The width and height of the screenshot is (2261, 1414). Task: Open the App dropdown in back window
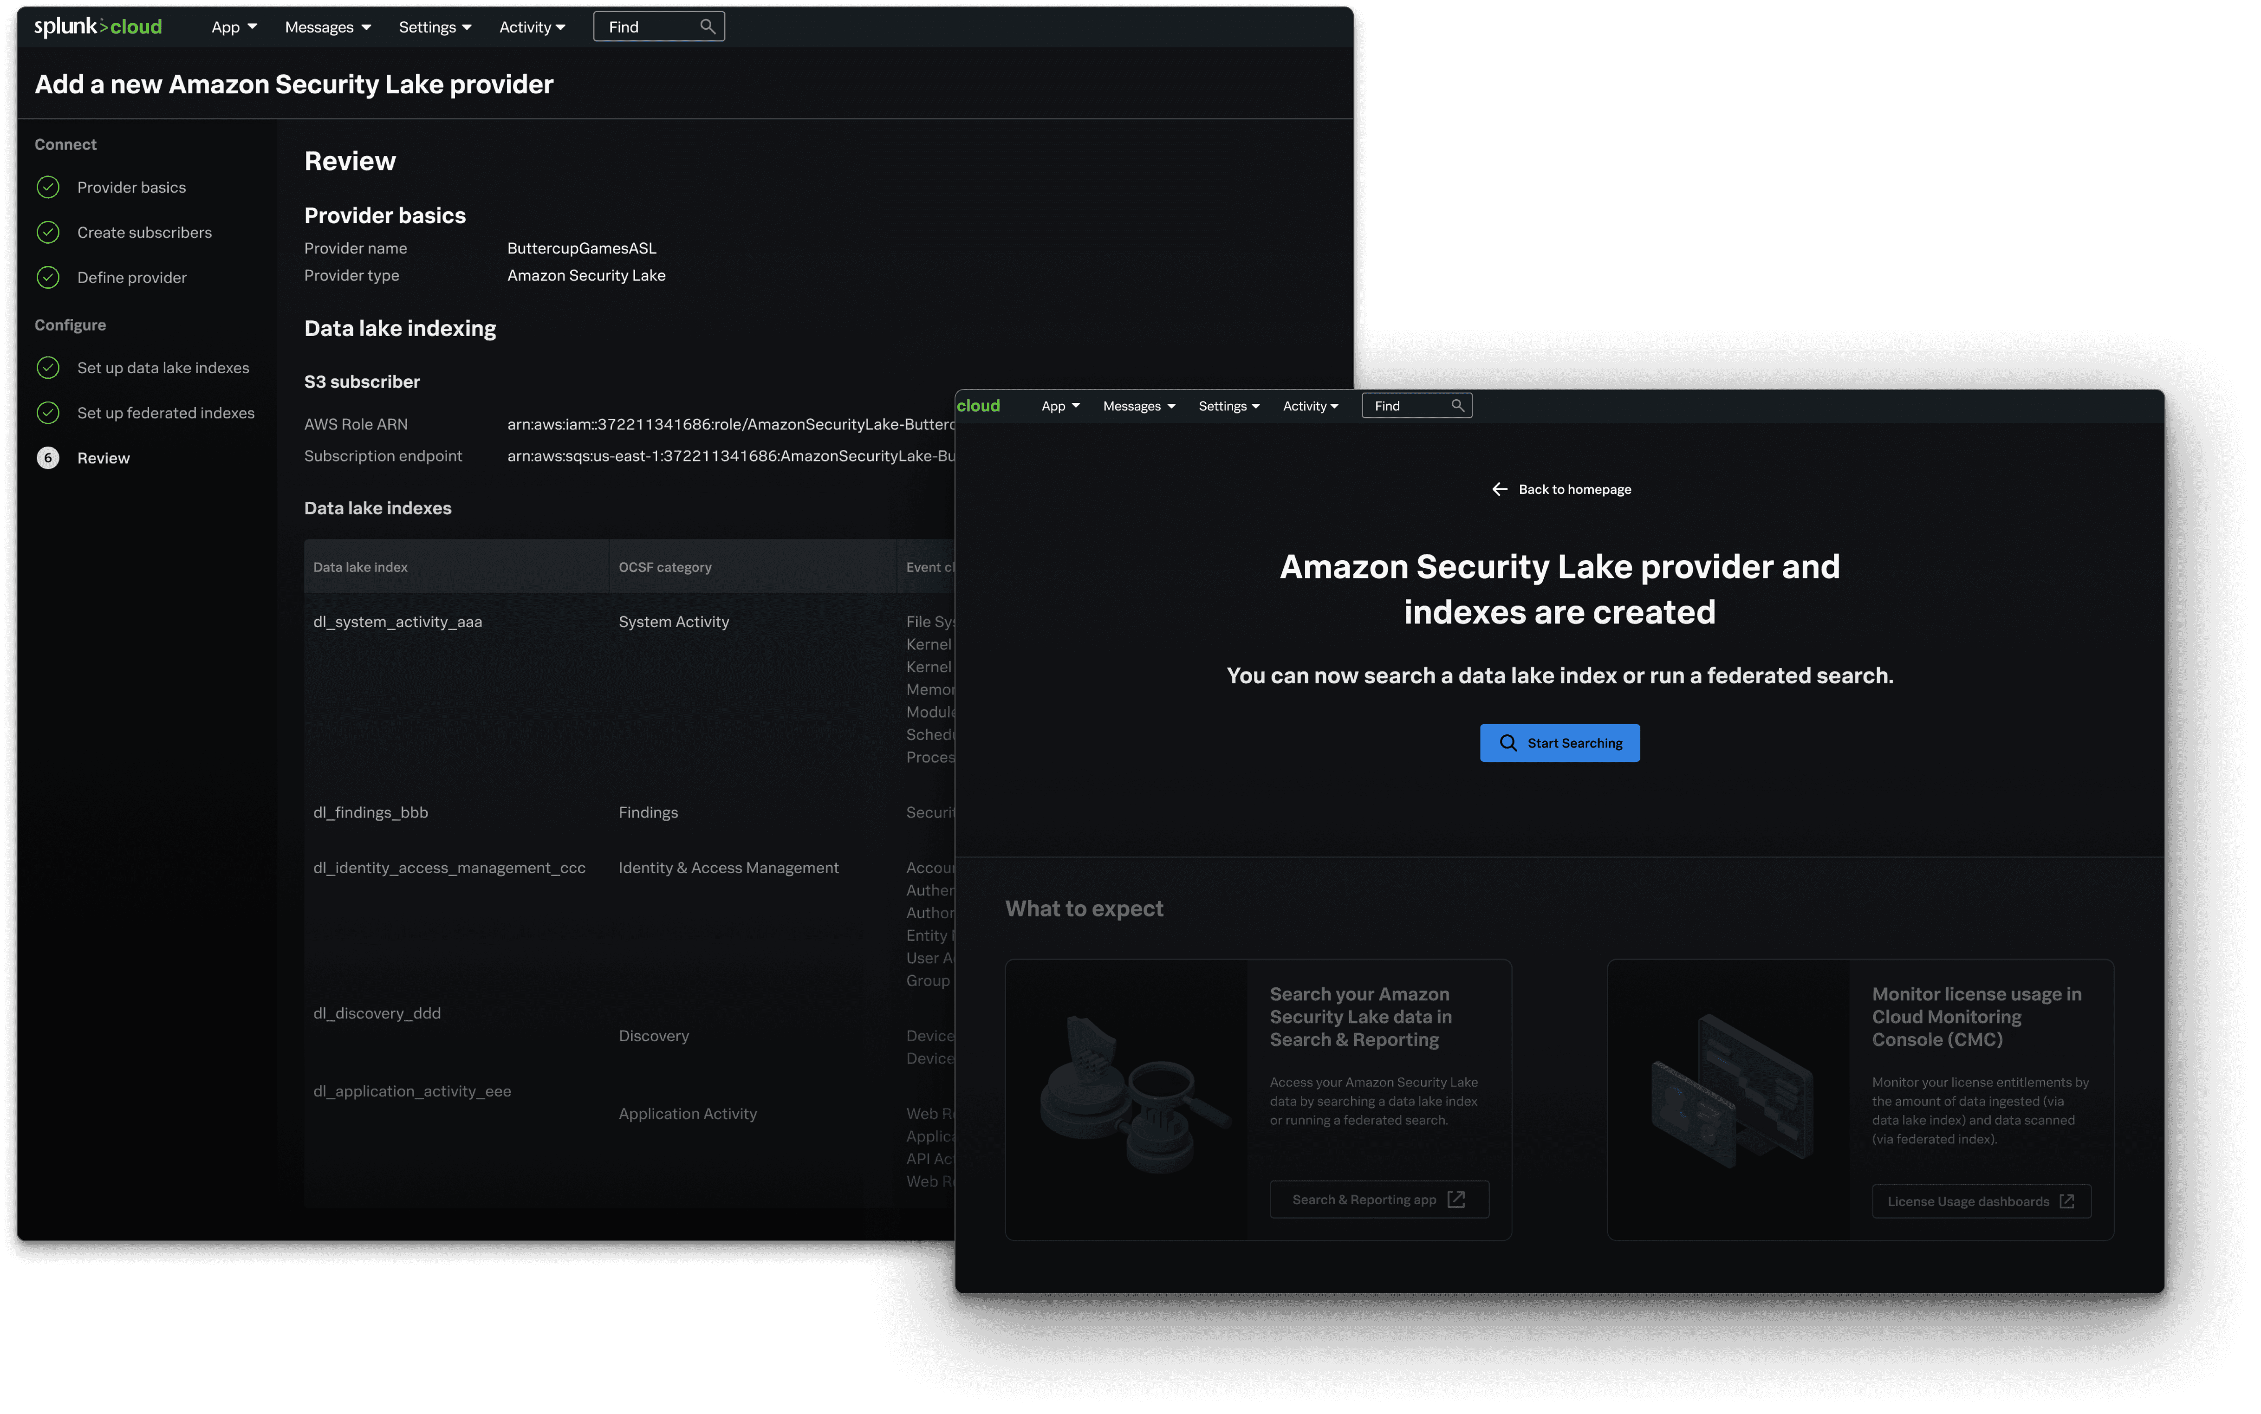click(x=234, y=27)
